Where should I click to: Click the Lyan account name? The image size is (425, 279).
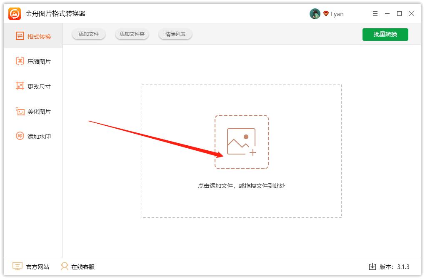pyautogui.click(x=338, y=13)
